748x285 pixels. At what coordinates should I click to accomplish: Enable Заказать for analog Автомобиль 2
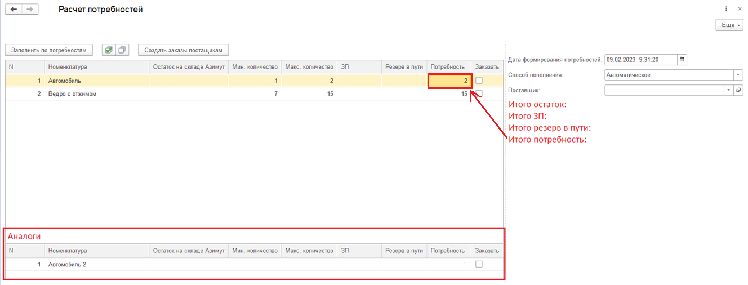(479, 264)
